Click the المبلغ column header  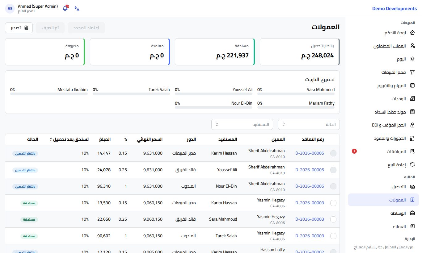105,139
